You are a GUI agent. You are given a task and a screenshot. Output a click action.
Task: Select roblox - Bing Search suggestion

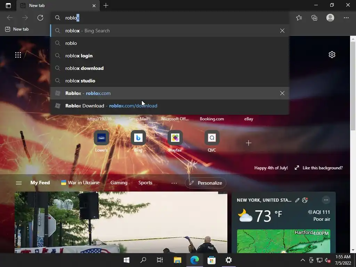tap(170, 31)
